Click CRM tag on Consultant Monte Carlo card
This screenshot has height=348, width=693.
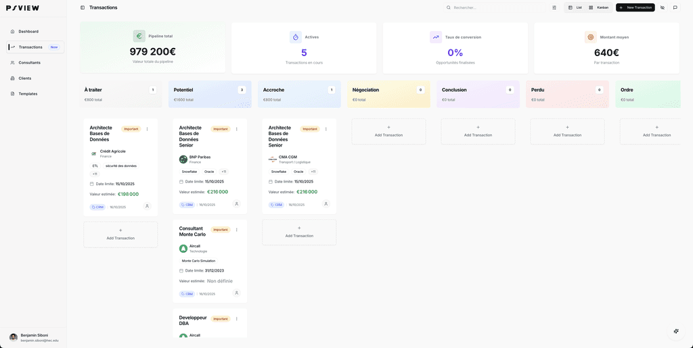click(187, 294)
